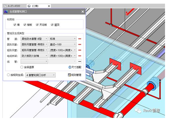170x120 pixels.
Task: Click the floor plan icon on the A-2F+4500 tab
Action: coord(5,6)
